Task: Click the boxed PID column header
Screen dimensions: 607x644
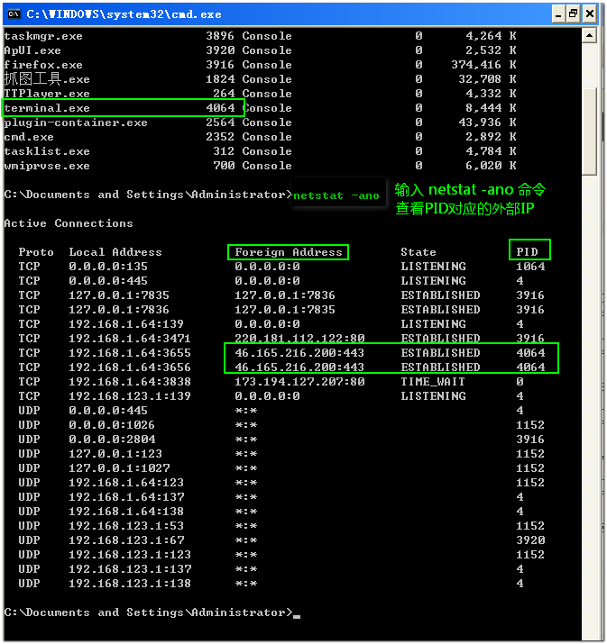Action: tap(529, 252)
